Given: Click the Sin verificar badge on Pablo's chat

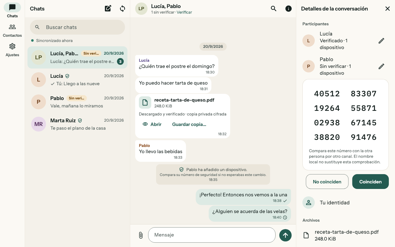Looking at the screenshot, I should tap(77, 98).
